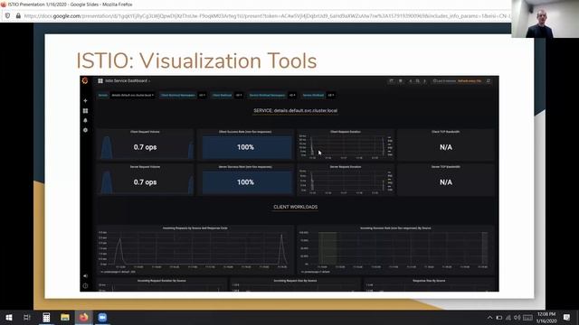Open the Calculator app on the taskbar

[46, 317]
